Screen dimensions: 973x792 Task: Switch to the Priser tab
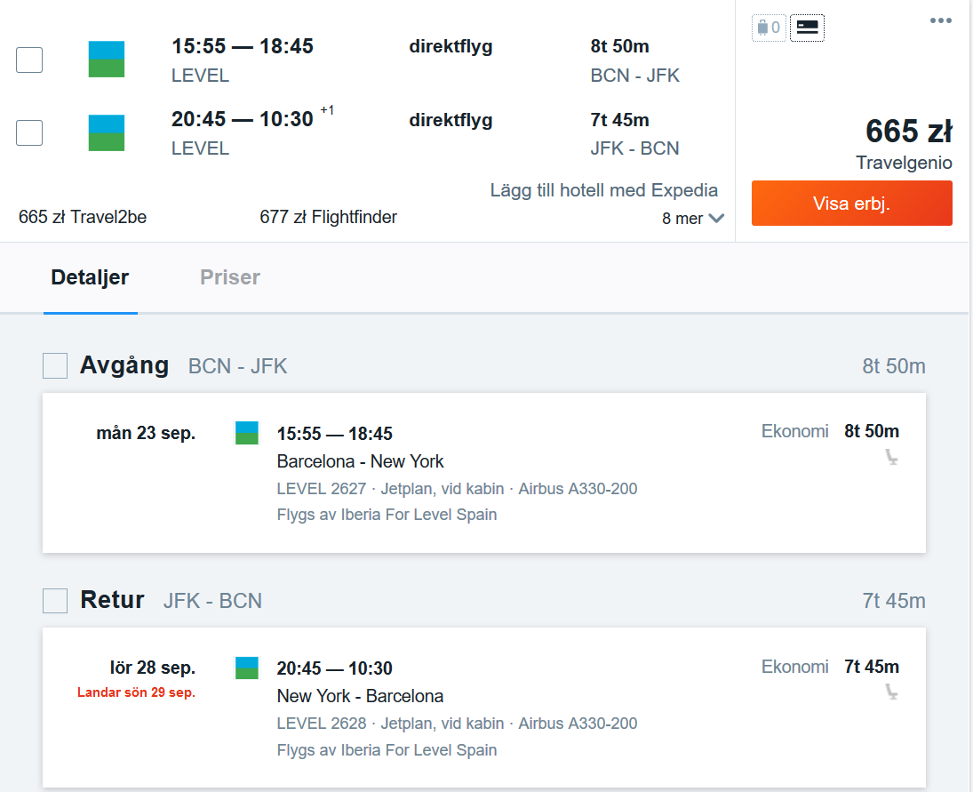click(x=230, y=276)
